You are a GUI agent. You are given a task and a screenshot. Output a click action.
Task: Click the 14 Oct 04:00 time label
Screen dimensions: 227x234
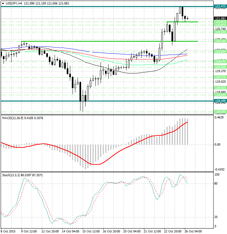coord(71,231)
